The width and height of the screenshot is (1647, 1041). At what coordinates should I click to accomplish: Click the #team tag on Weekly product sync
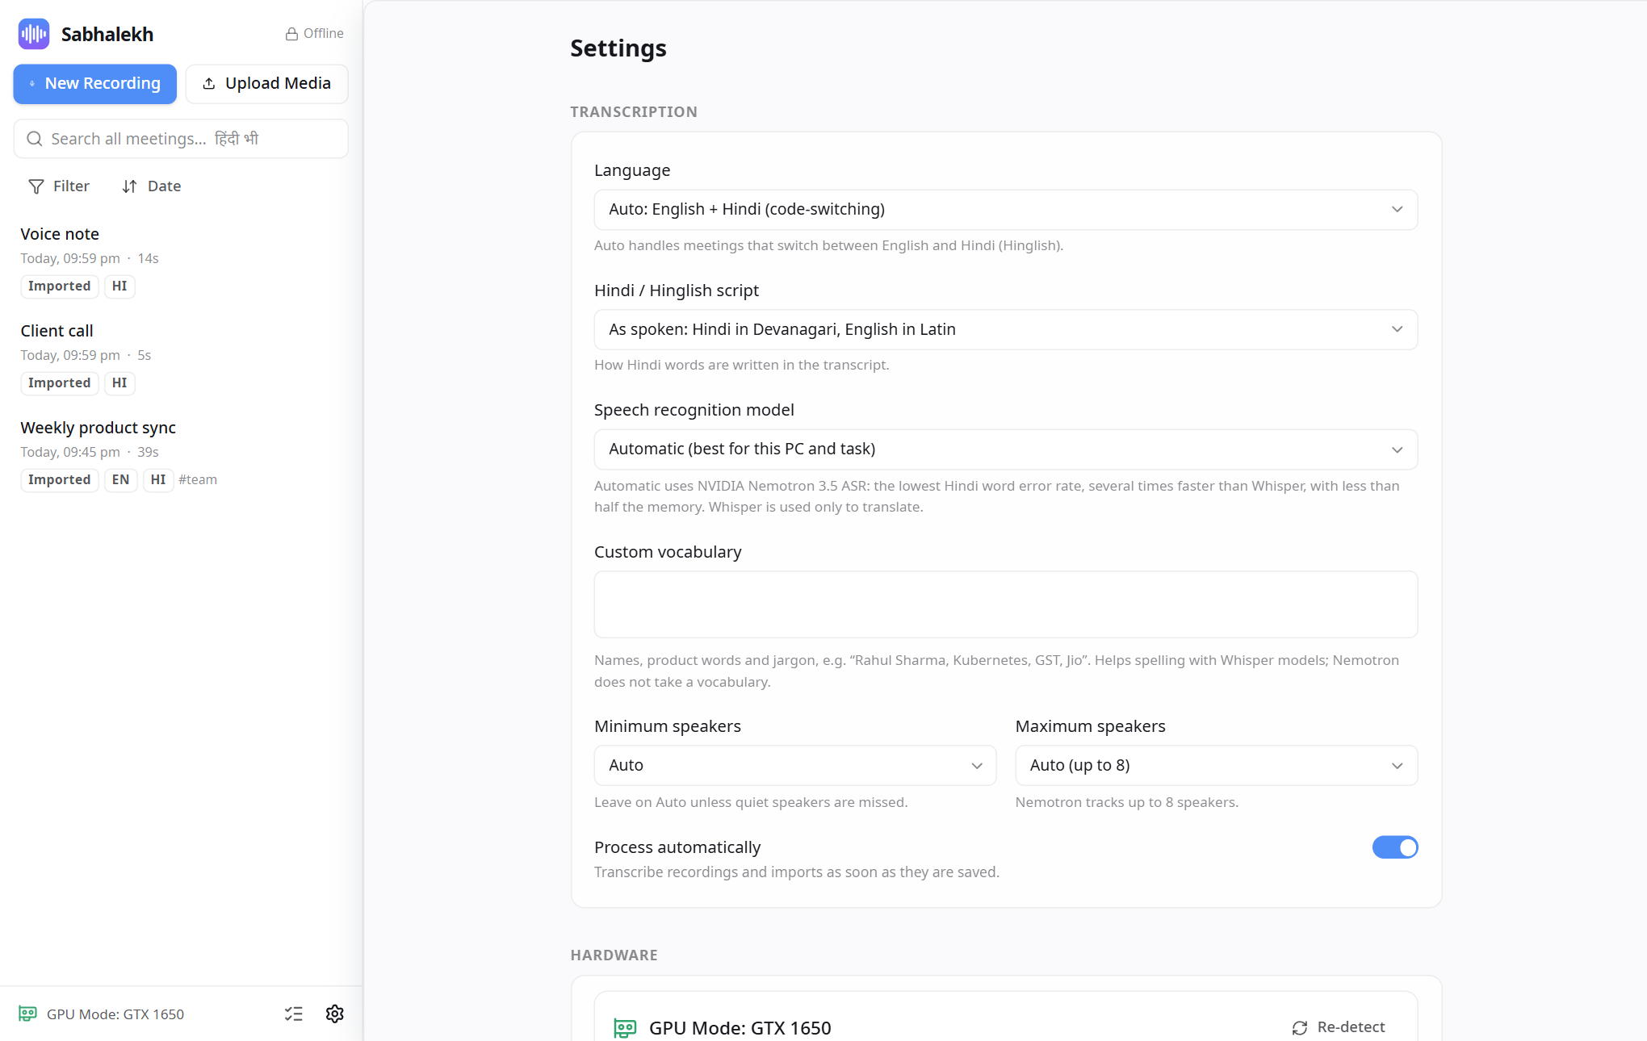click(x=198, y=480)
